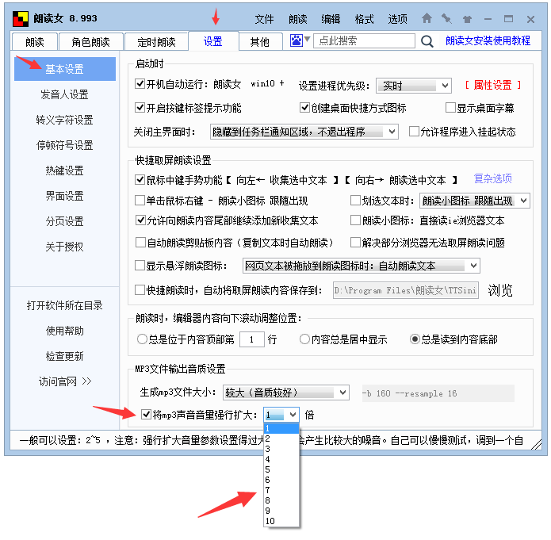Click the 浏览 button
Viewport: 551px width, 540px height.
pyautogui.click(x=500, y=290)
